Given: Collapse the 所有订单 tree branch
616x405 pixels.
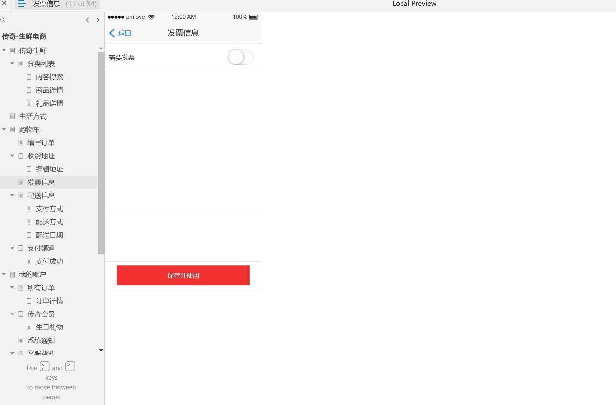Looking at the screenshot, I should point(12,288).
